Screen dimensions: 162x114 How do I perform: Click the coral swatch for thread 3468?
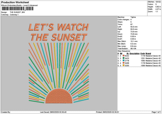coord(124,63)
